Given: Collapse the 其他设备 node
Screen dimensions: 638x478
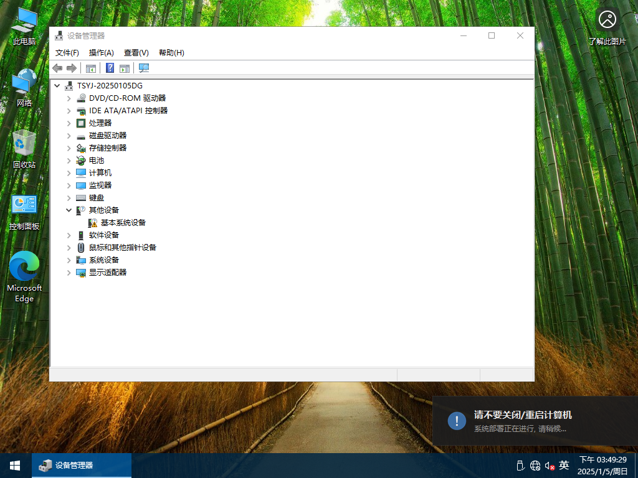Looking at the screenshot, I should (69, 210).
